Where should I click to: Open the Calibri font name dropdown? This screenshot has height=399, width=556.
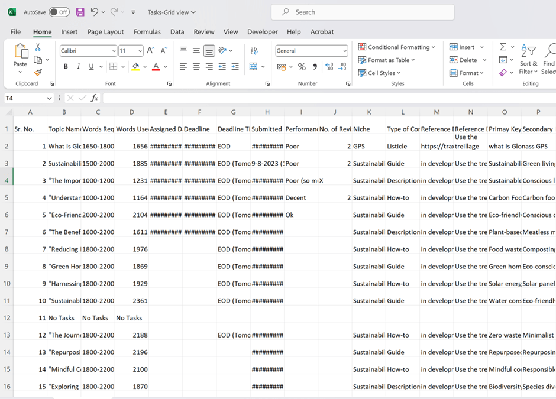tap(114, 51)
